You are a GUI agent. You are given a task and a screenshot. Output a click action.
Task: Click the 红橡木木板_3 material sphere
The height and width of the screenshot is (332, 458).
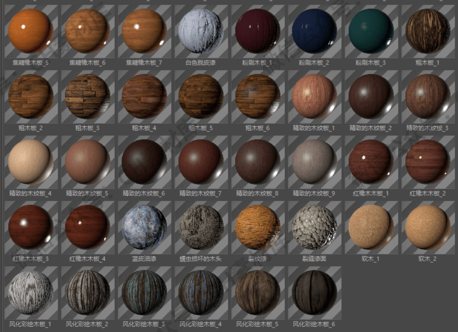point(30,227)
